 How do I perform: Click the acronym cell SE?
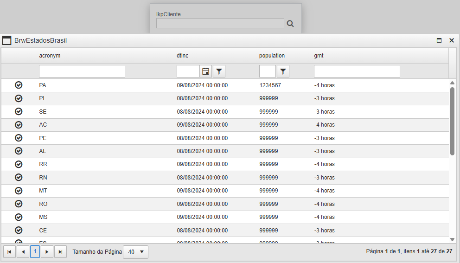tap(43, 111)
